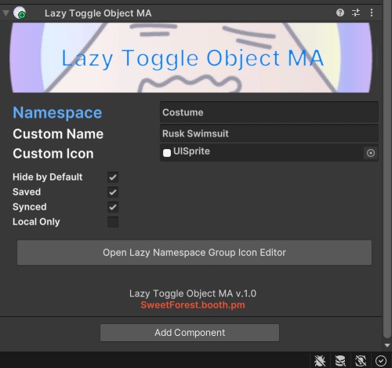Click the Custom Name field Rusk Swimsuit
This screenshot has width=392, height=368.
pyautogui.click(x=269, y=133)
